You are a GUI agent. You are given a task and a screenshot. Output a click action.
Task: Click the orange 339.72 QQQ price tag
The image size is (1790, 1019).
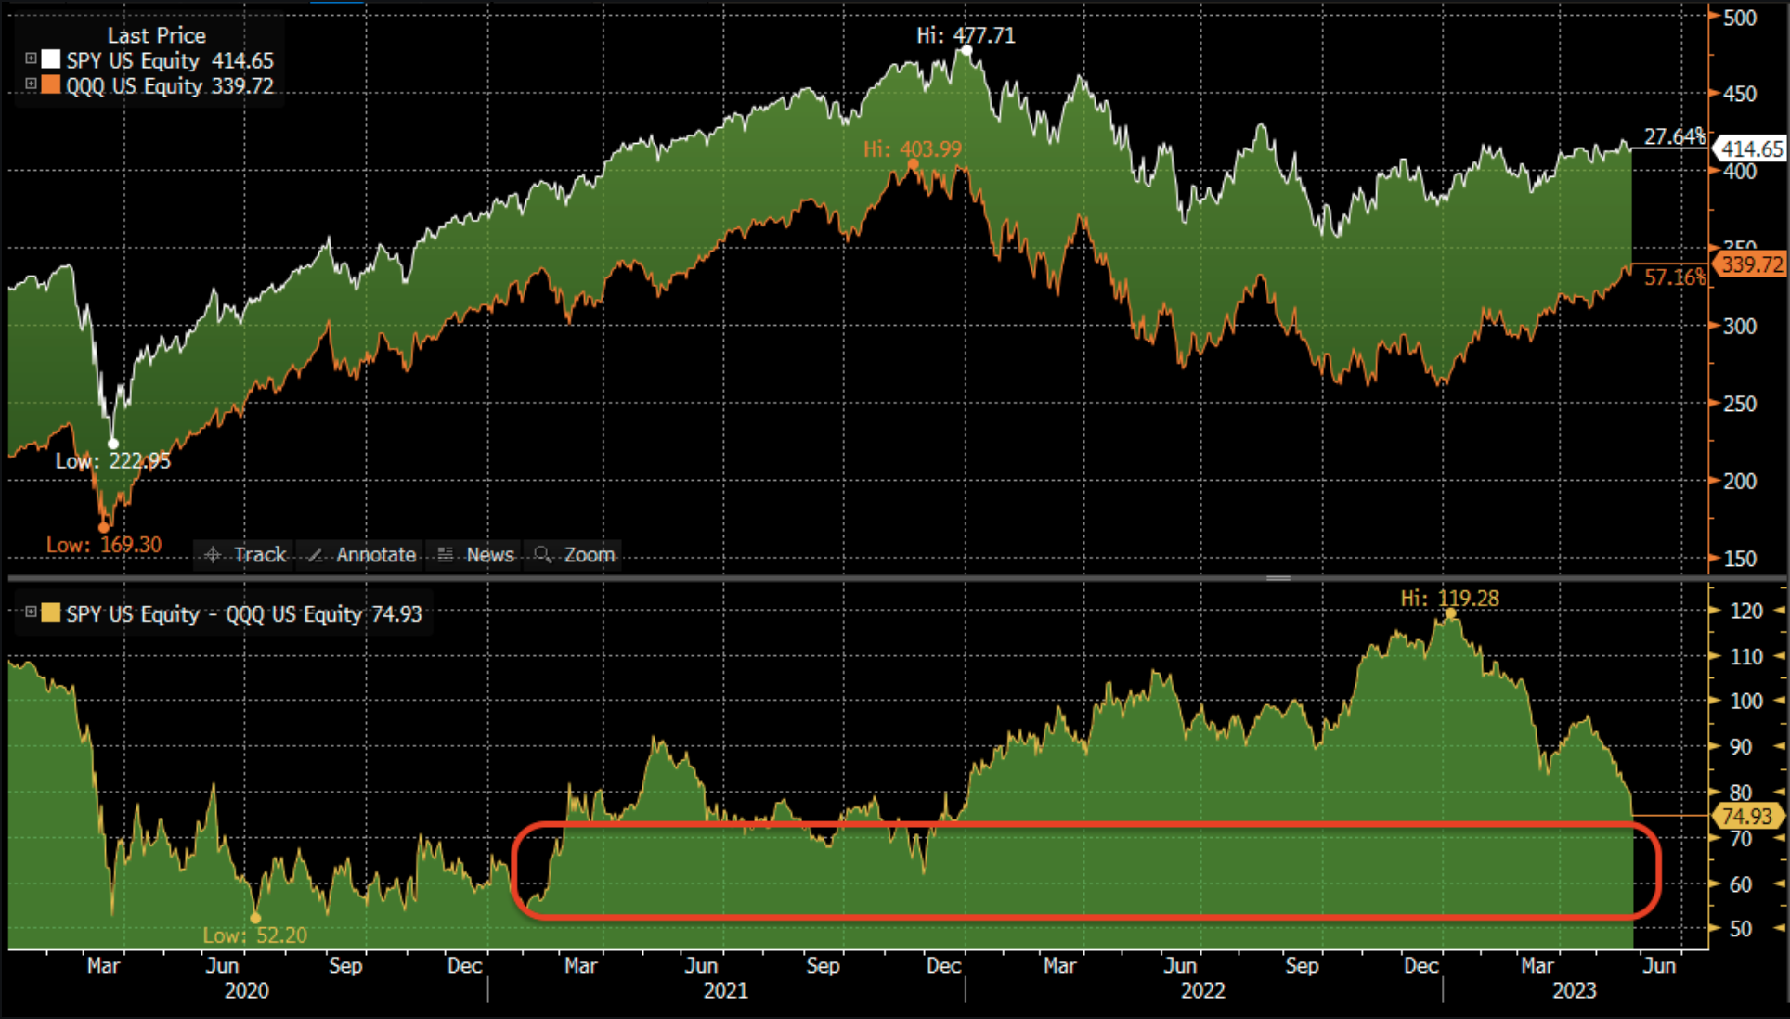click(x=1751, y=264)
